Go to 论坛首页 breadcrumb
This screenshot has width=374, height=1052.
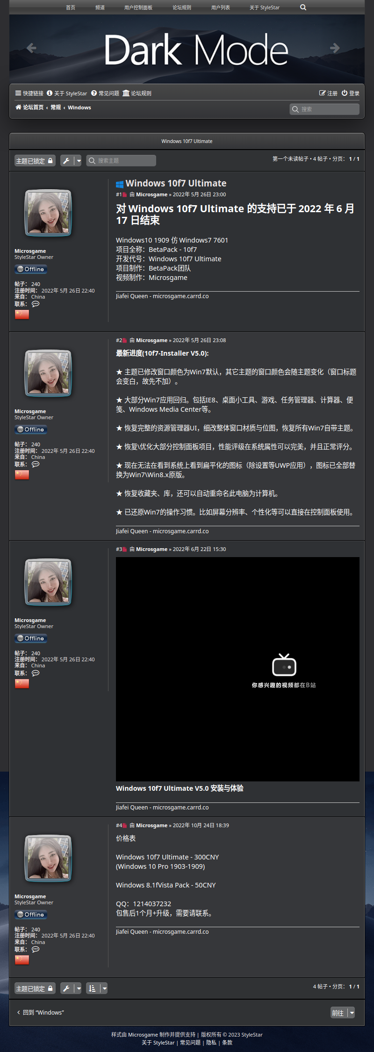pos(29,107)
